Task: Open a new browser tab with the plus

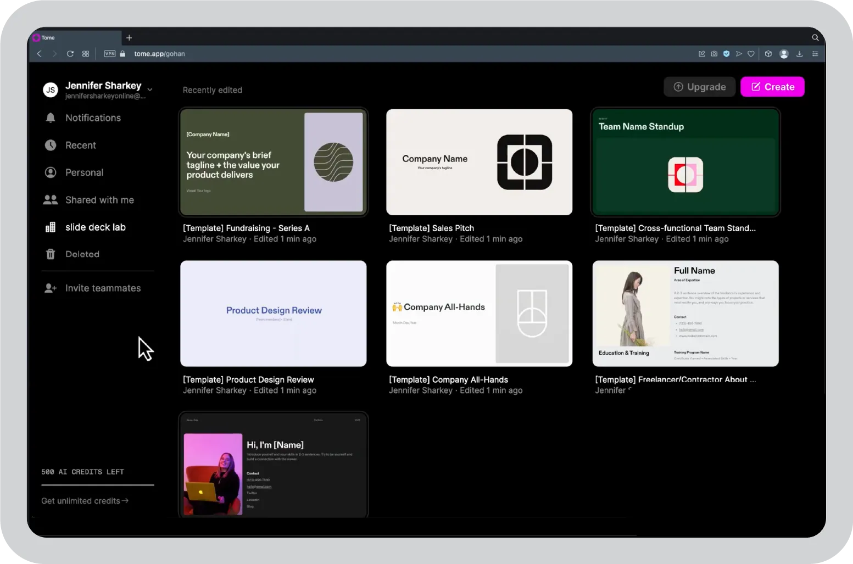Action: click(x=129, y=37)
